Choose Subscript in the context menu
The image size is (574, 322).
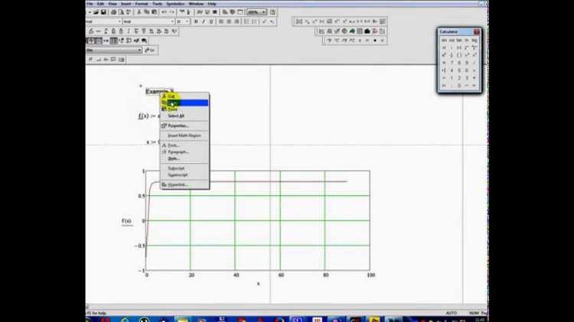click(x=185, y=168)
